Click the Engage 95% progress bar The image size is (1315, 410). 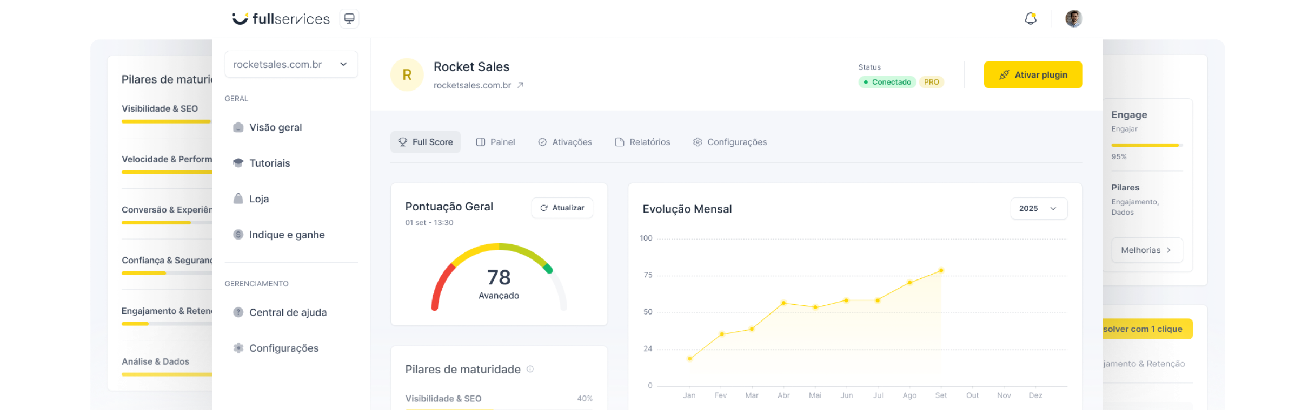point(1146,145)
